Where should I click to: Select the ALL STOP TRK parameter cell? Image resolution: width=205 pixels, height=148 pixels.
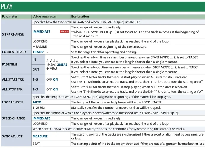coord(16,89)
